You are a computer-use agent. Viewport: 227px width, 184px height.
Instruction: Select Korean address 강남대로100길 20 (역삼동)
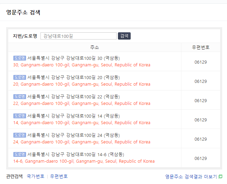(x=73, y=77)
